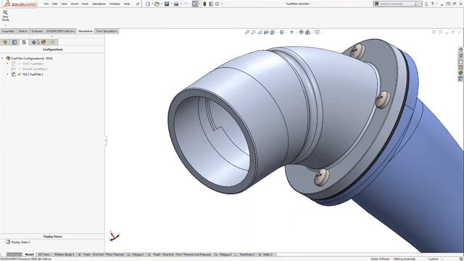Click View Settings monitor icon
Viewport: 464px width, 261px height.
317,32
